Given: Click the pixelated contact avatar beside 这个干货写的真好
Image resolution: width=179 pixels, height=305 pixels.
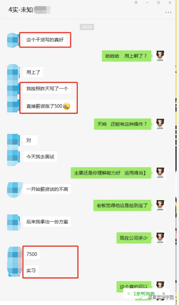Looking at the screenshot, I should click(13, 40).
